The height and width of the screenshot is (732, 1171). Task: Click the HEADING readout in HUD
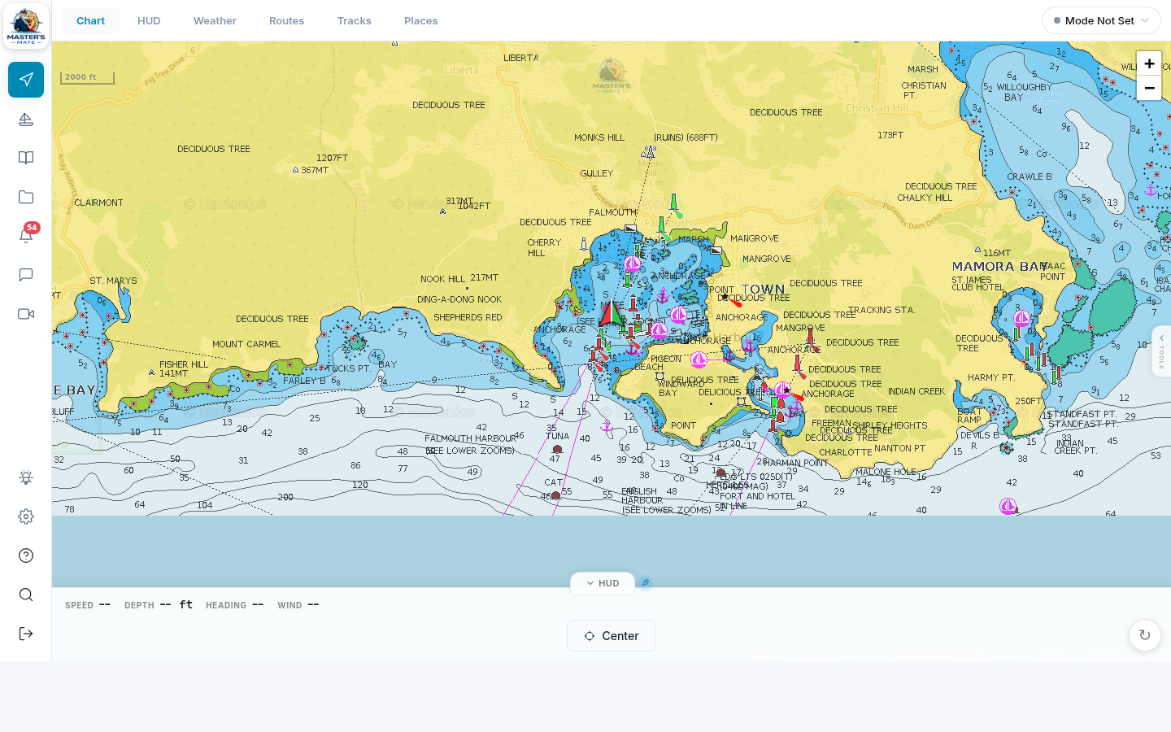(x=234, y=605)
